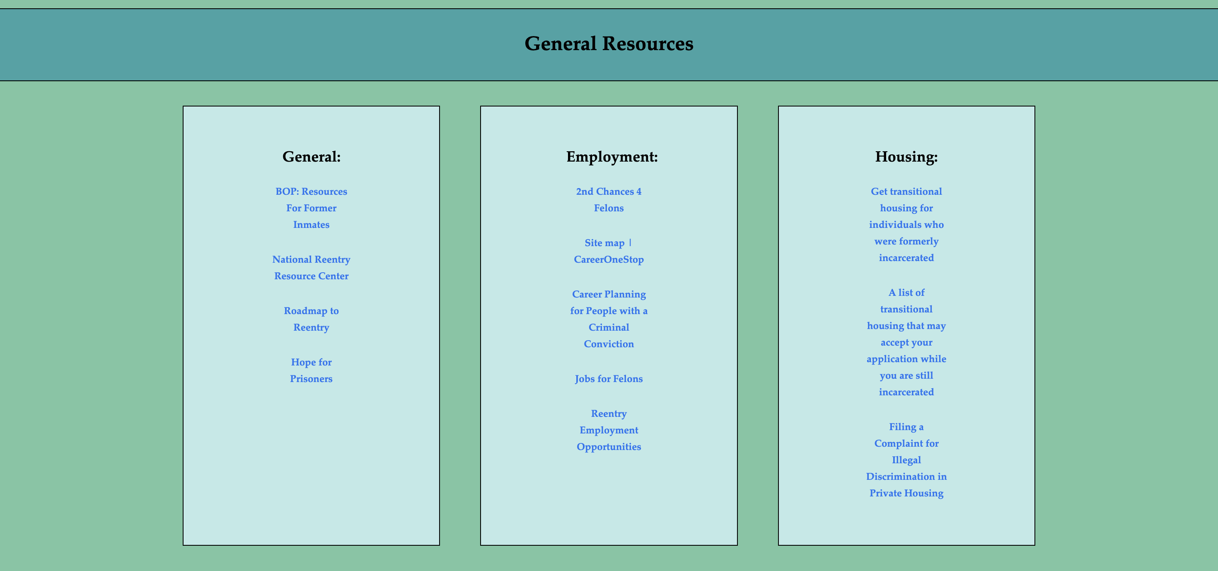Click the Roadmap to Reentry link

(311, 319)
